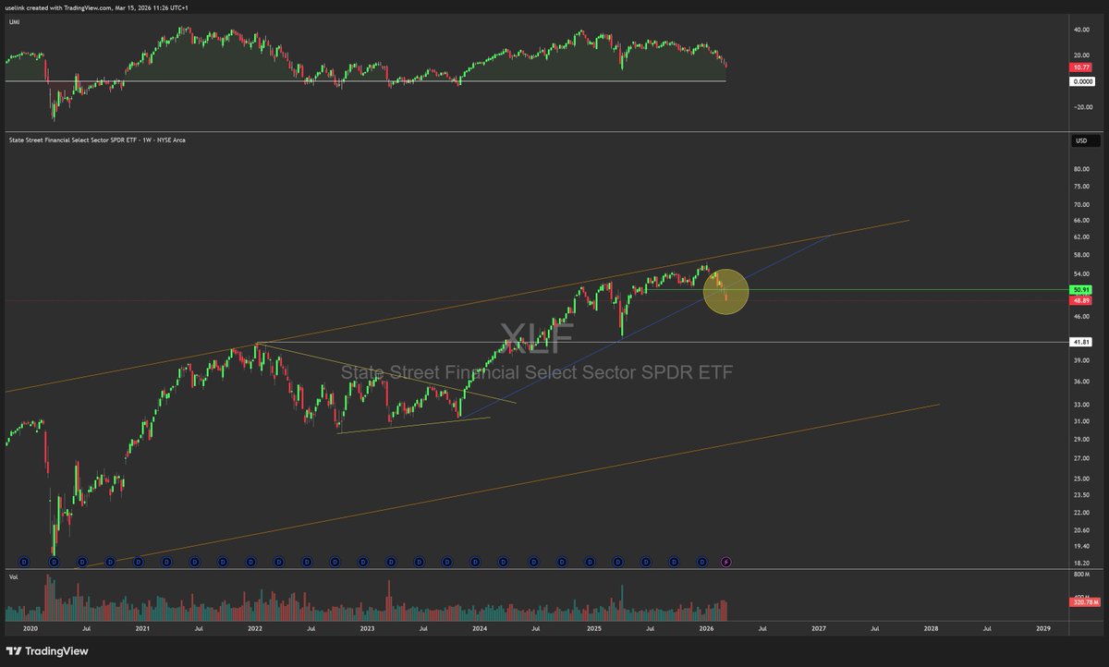This screenshot has width=1109, height=667.
Task: Click the purple lightning event marker
Action: [x=725, y=561]
